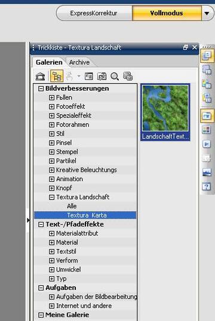
Task: Click the edit pencil icon in toolbar
Action: (102, 77)
